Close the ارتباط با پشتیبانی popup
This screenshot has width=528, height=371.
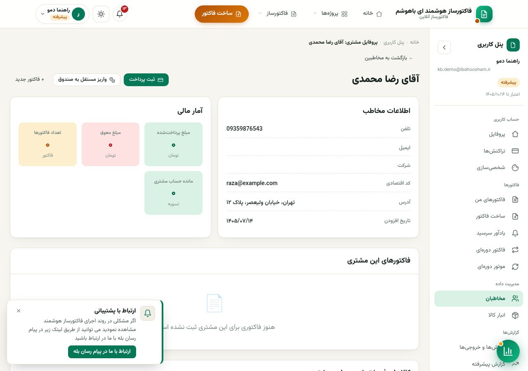pos(19,311)
